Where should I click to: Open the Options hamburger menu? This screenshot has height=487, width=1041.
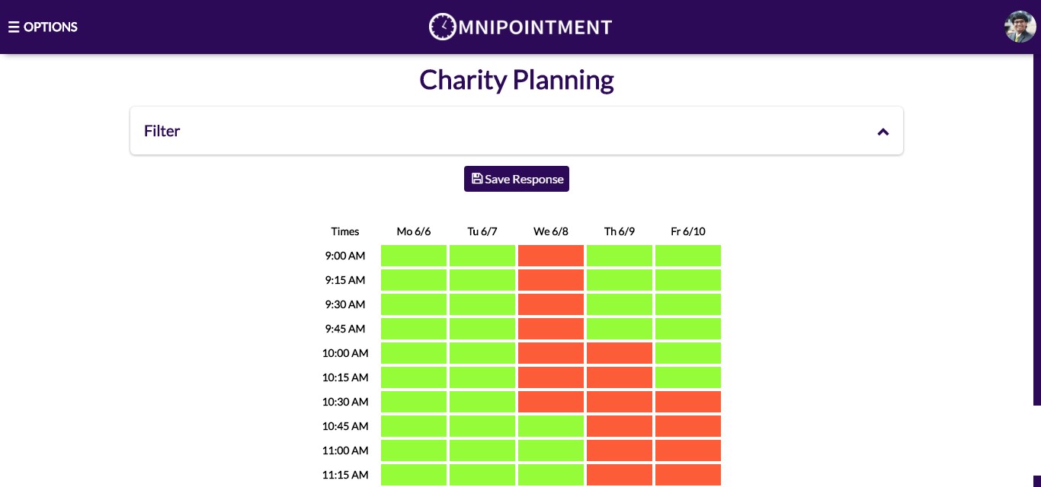click(14, 27)
